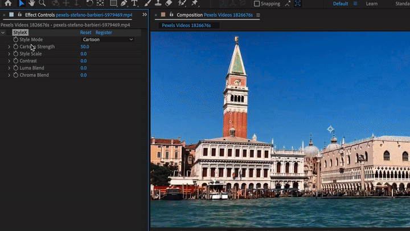This screenshot has width=410, height=231.
Task: Click Register for StyleX
Action: tap(104, 33)
